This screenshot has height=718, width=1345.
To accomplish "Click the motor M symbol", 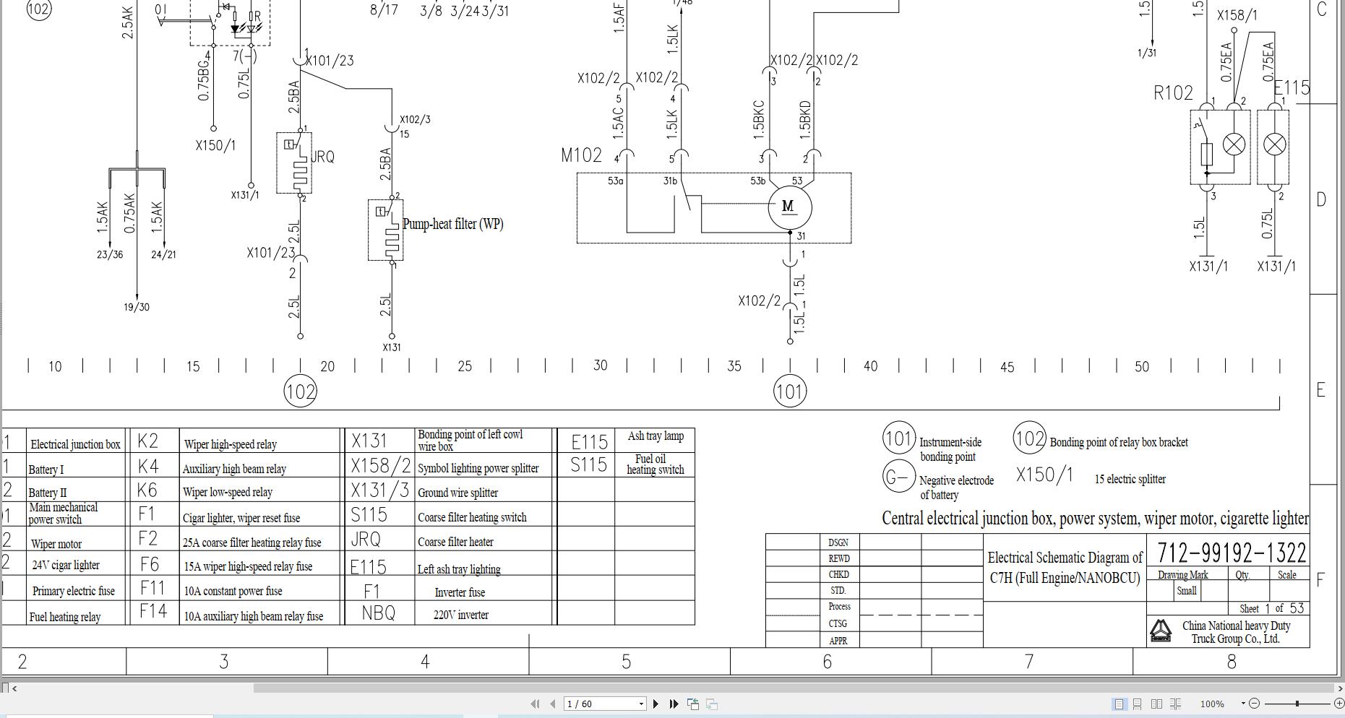I will tap(789, 207).
